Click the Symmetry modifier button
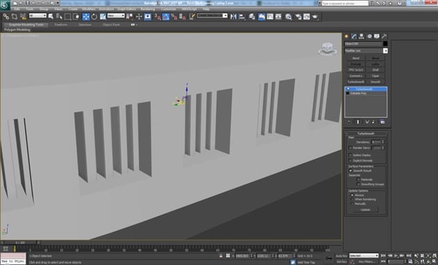The width and height of the screenshot is (438, 265). click(x=356, y=76)
